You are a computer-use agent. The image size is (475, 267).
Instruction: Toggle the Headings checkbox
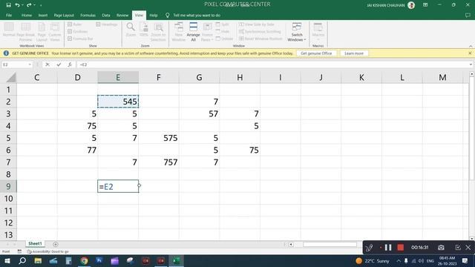pyautogui.click(x=106, y=24)
